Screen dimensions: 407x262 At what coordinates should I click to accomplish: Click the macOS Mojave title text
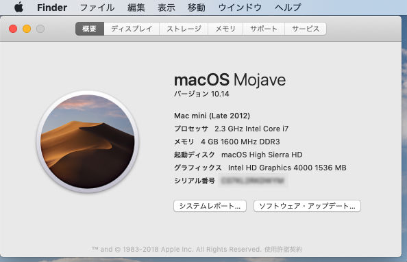[x=230, y=80]
